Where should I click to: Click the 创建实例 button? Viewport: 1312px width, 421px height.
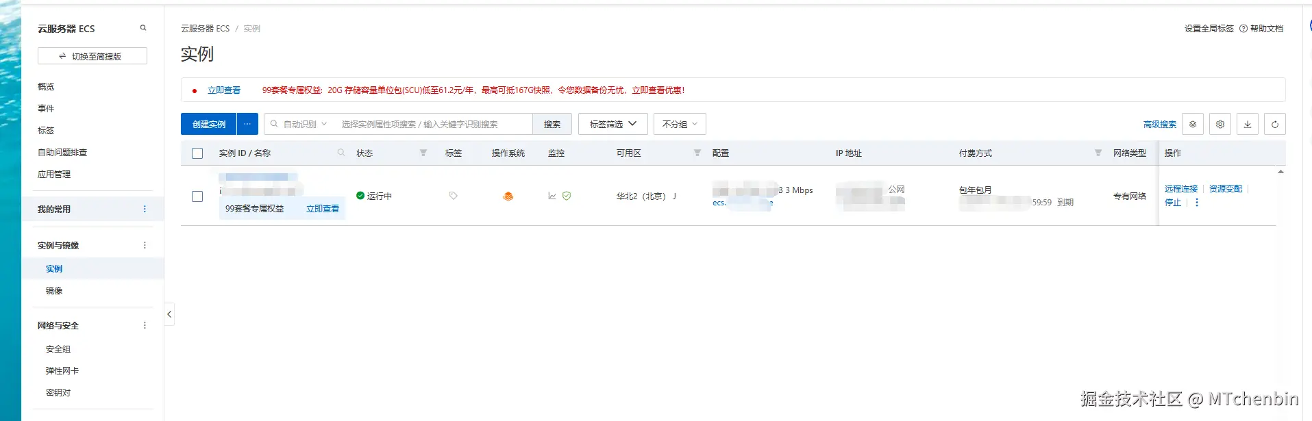209,124
